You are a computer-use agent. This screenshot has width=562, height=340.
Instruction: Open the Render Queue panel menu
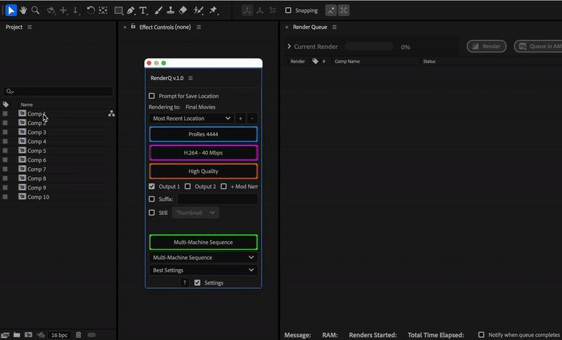(x=334, y=27)
